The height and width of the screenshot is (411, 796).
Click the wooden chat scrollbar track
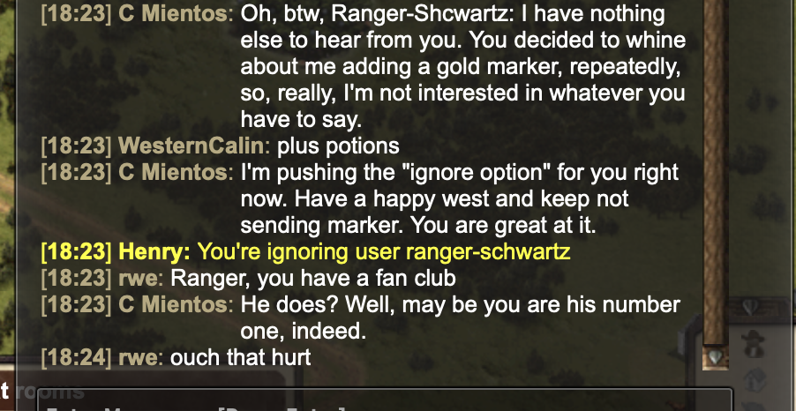(x=716, y=173)
